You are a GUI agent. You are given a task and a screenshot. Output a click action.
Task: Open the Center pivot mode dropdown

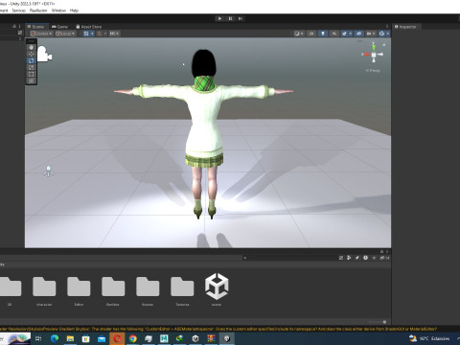[41, 34]
